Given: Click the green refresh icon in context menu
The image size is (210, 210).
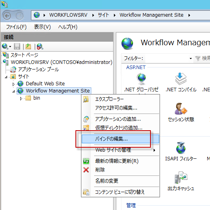Looking at the screenshot, I should pos(86,161).
